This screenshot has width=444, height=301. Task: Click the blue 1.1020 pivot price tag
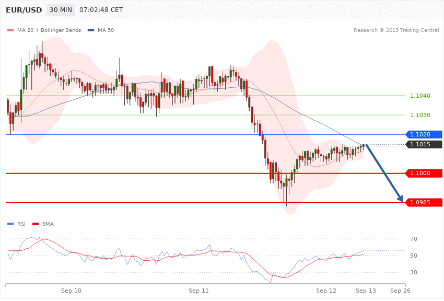click(x=424, y=134)
